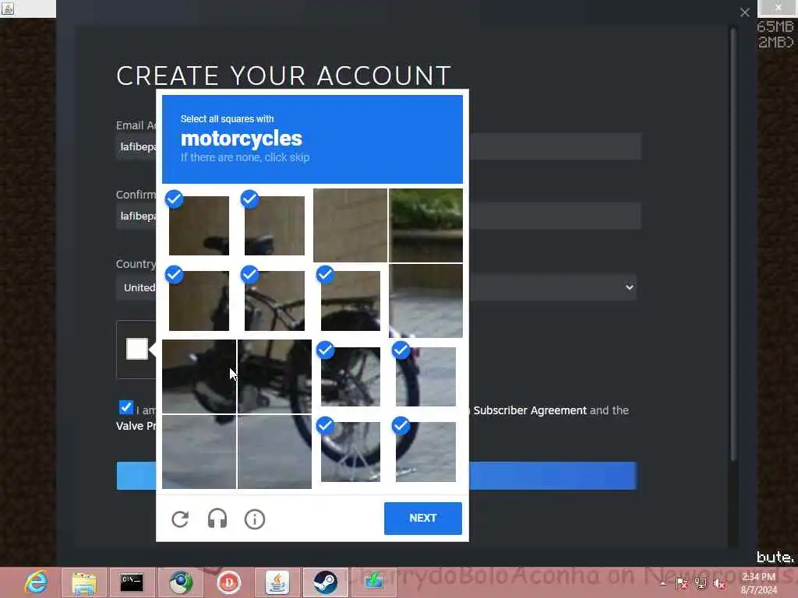798x598 pixels.
Task: Click the captcha tile showing green shrubs
Action: point(426,225)
